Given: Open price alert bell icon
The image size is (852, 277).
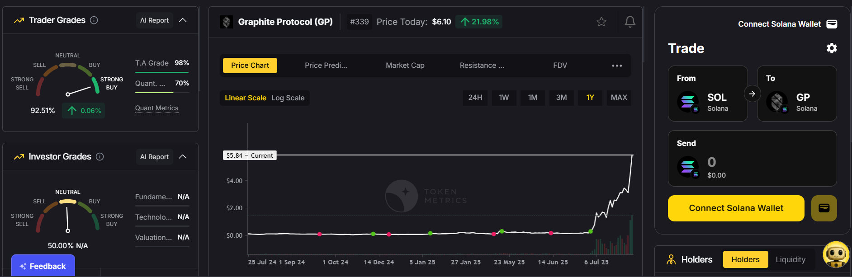Looking at the screenshot, I should point(630,22).
